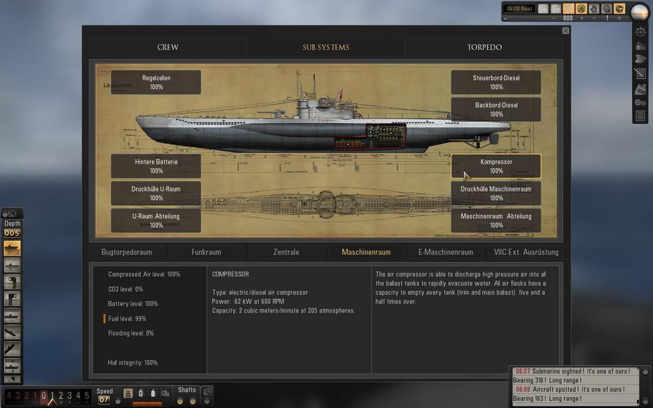Click the angular snorkel depth icon
This screenshot has height=408, width=653.
(x=12, y=298)
